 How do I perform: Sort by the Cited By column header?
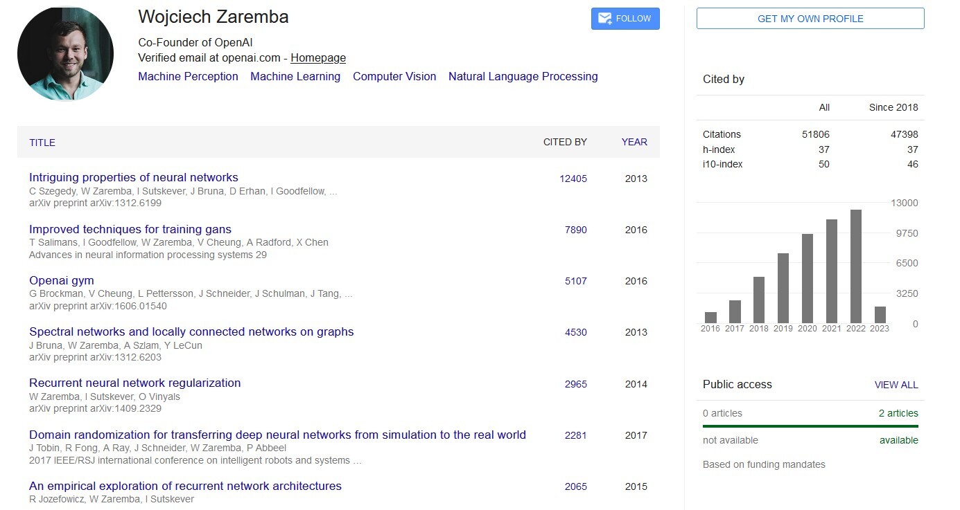[x=565, y=142]
